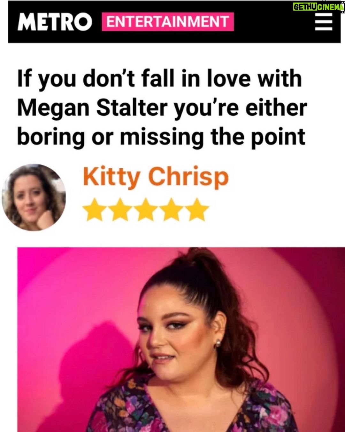The width and height of the screenshot is (345, 432).
Task: Click the article headline's first line
Action: pos(159,79)
